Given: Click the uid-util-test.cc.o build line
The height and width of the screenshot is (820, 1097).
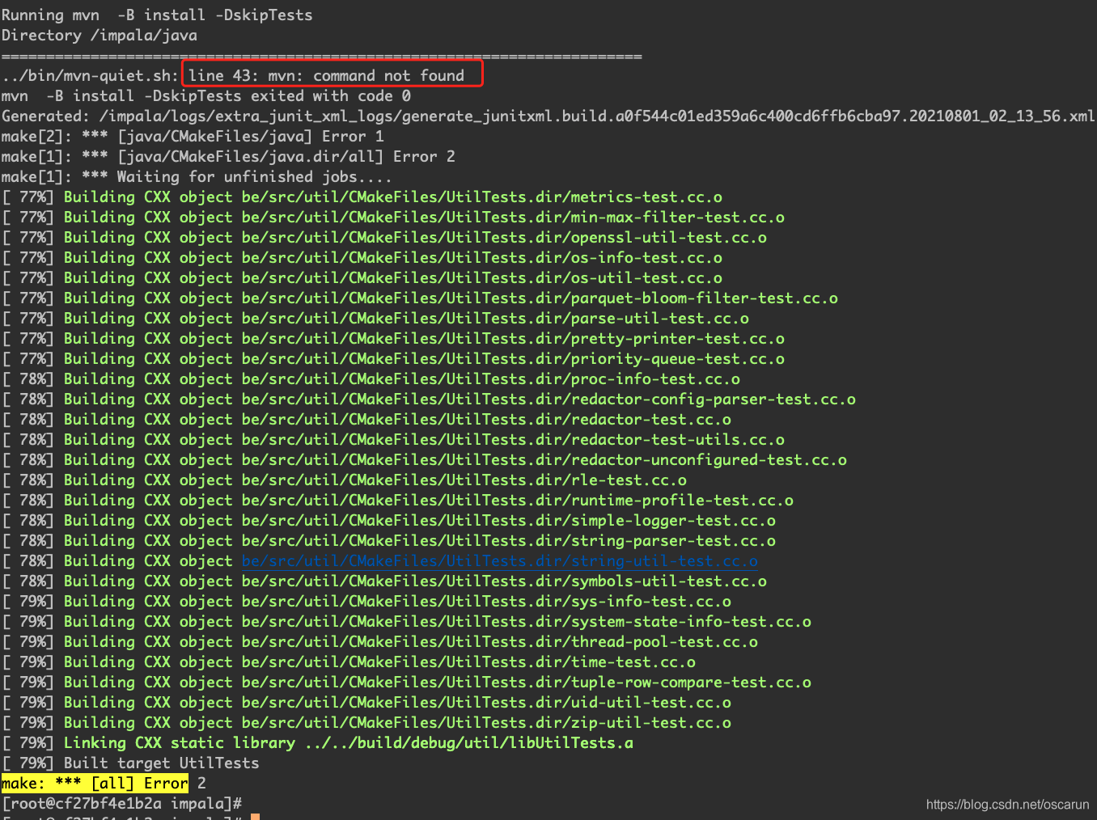Looking at the screenshot, I should click(366, 703).
